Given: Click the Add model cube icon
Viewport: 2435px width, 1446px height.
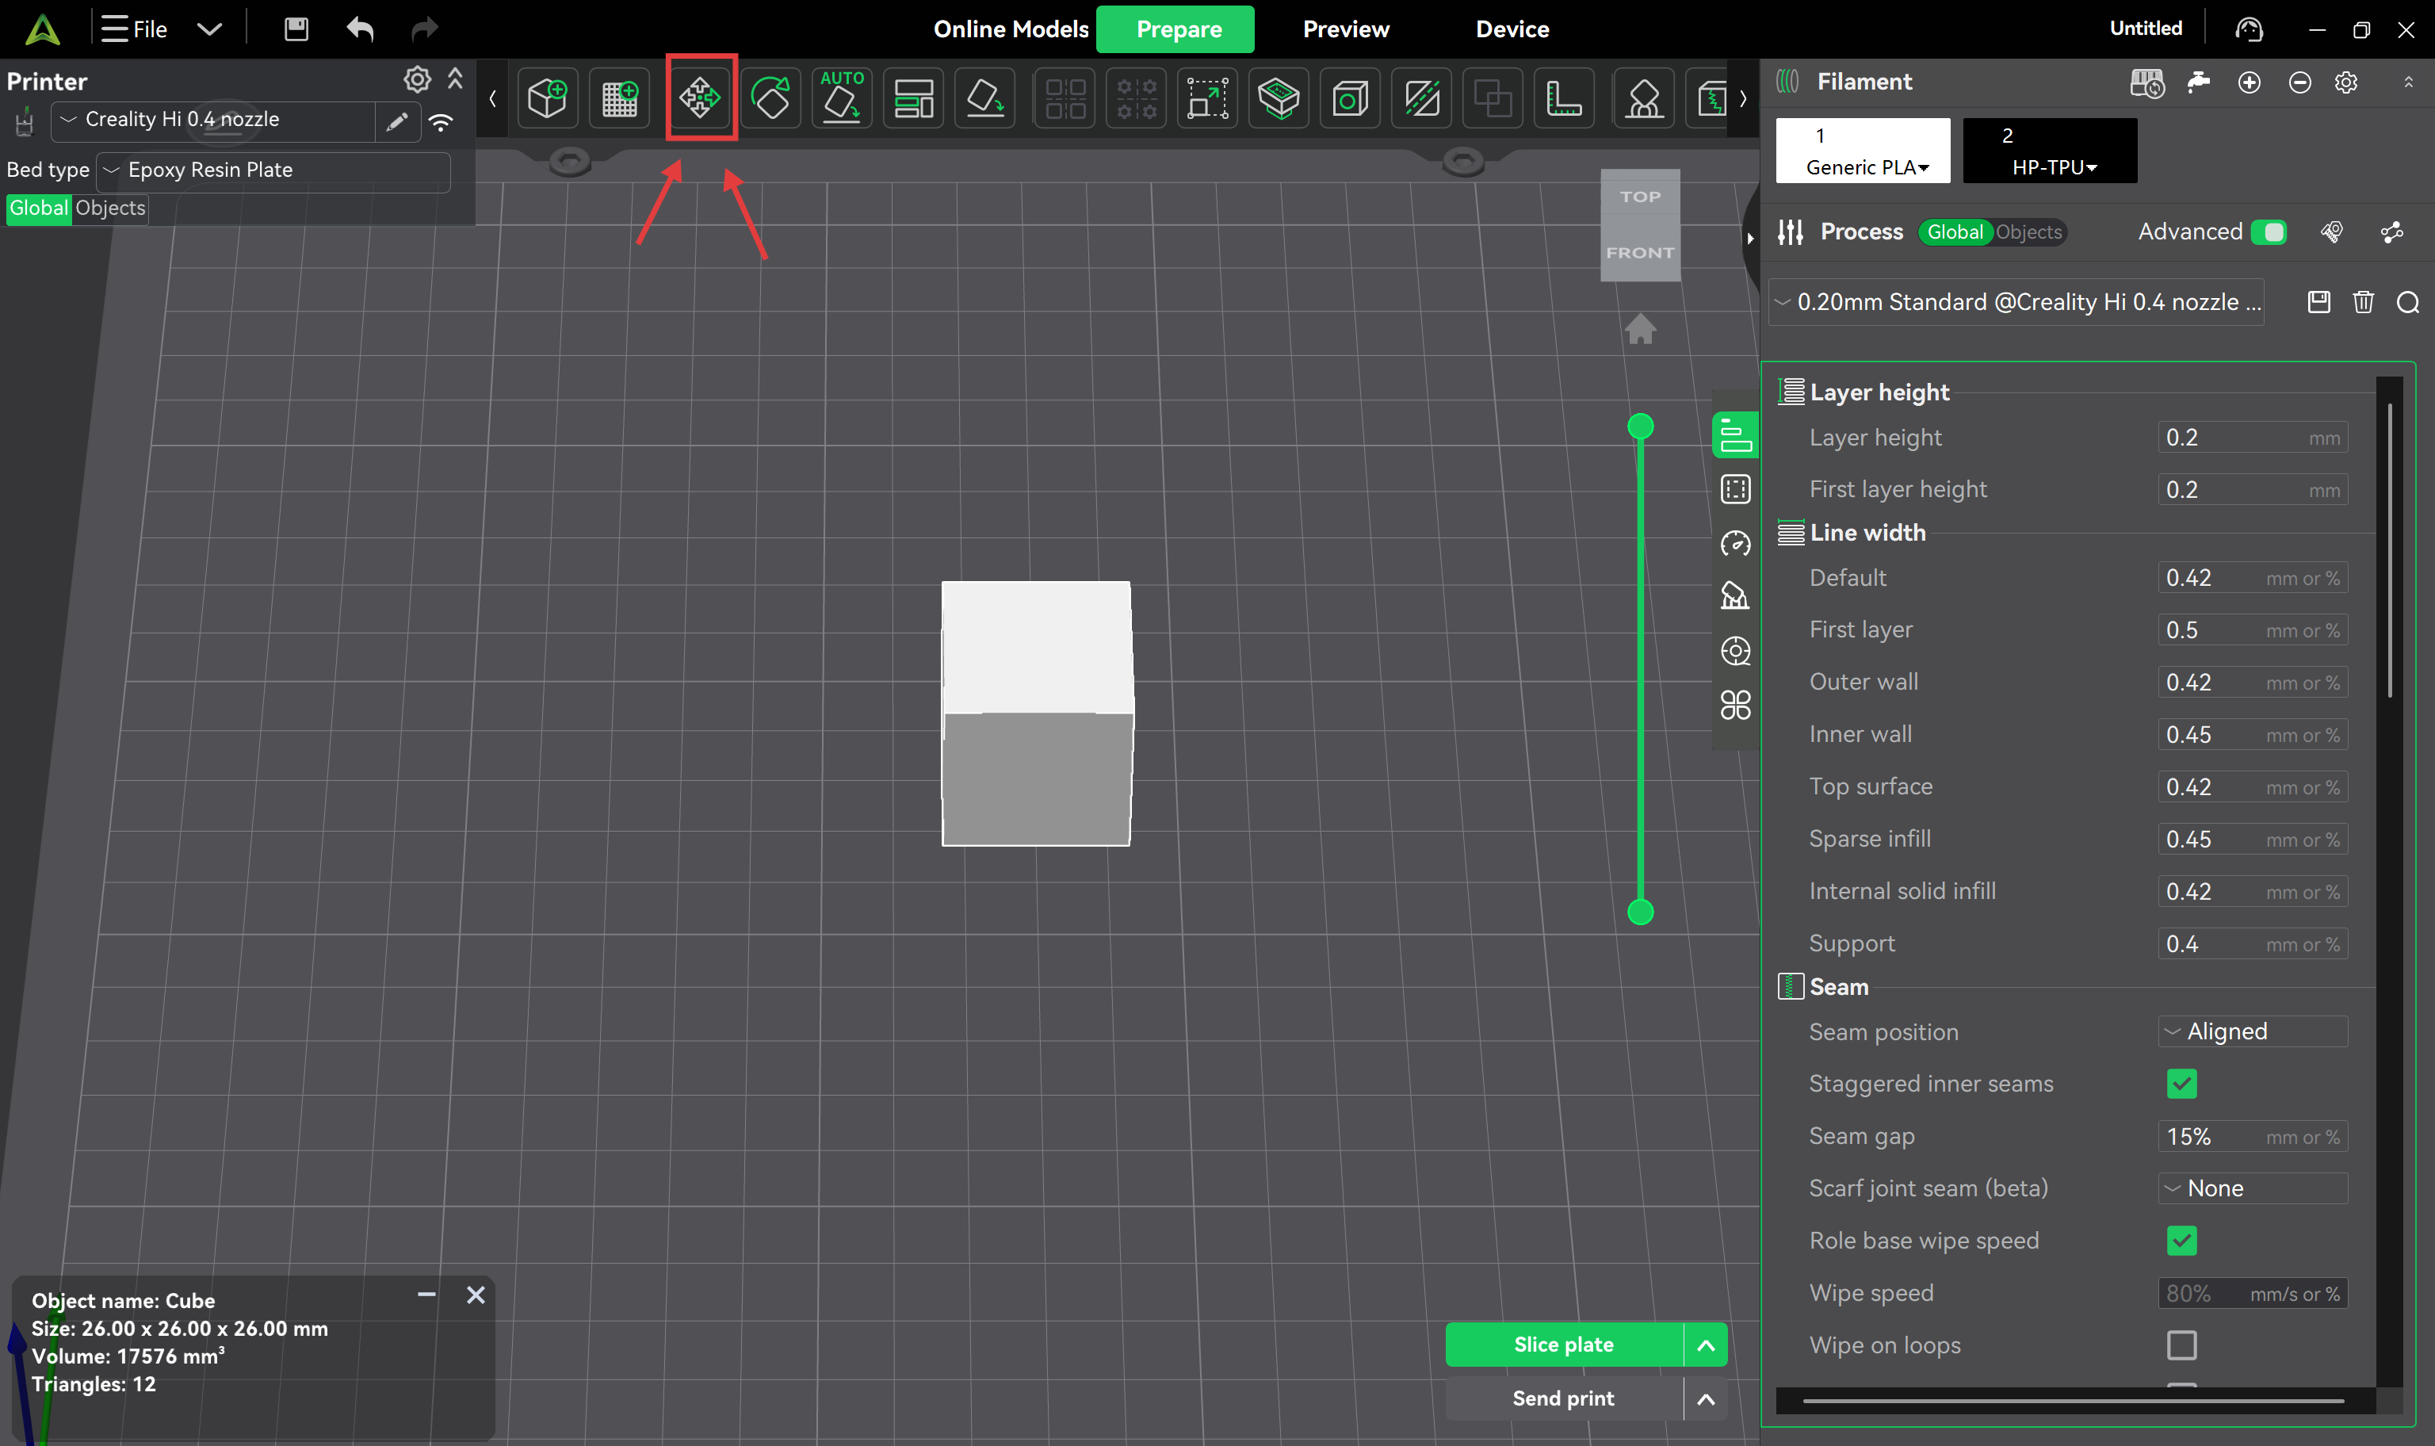Looking at the screenshot, I should click(548, 98).
